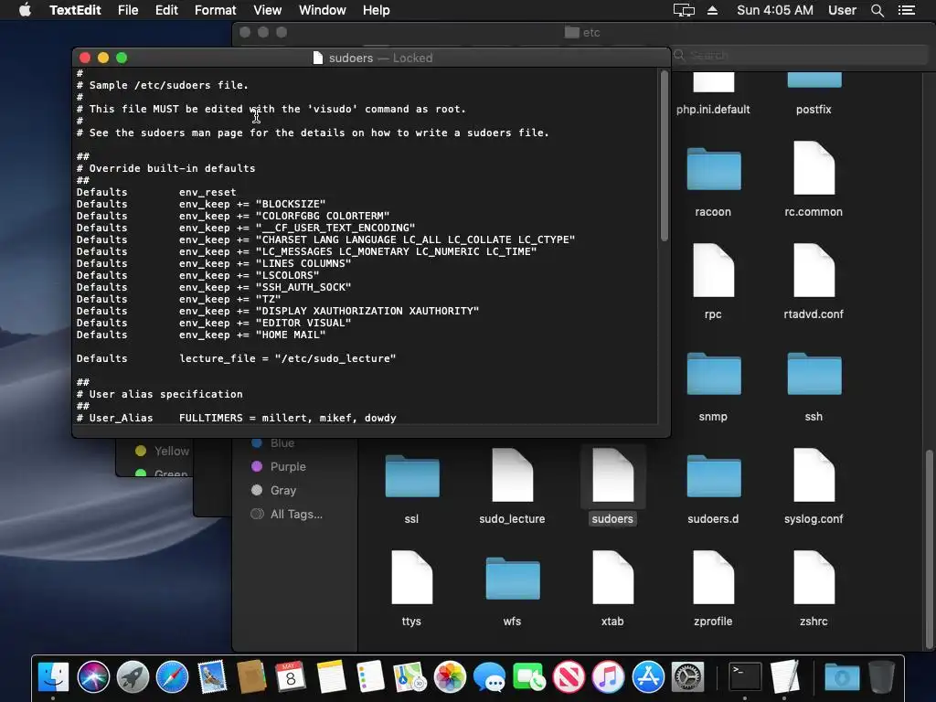Screen dimensions: 936x702
Task: Open the View menu
Action: tap(268, 10)
